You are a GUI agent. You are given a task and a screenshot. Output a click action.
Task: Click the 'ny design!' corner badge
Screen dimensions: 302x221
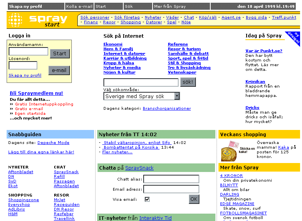point(294,37)
